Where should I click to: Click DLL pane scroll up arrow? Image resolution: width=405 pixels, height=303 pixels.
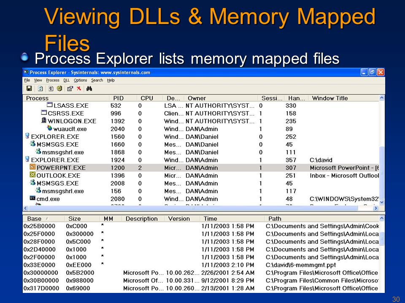pyautogui.click(x=381, y=218)
